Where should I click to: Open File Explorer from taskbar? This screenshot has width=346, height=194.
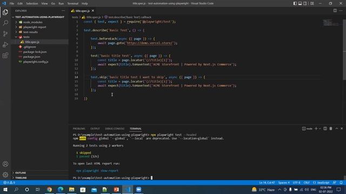[71, 189]
